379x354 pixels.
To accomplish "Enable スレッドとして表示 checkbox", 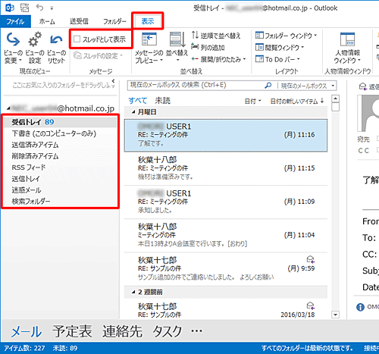I will point(77,39).
